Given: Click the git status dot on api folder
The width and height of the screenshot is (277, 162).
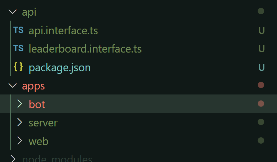Looking at the screenshot, I should pyautogui.click(x=261, y=11).
